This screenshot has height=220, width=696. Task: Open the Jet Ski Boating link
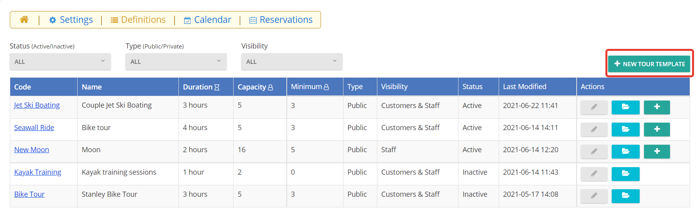pos(37,105)
